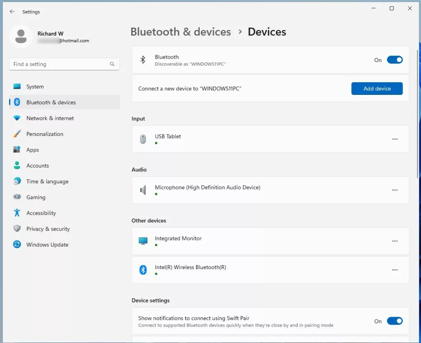This screenshot has height=343, width=421.
Task: Open Privacy & security settings
Action: 65,229
